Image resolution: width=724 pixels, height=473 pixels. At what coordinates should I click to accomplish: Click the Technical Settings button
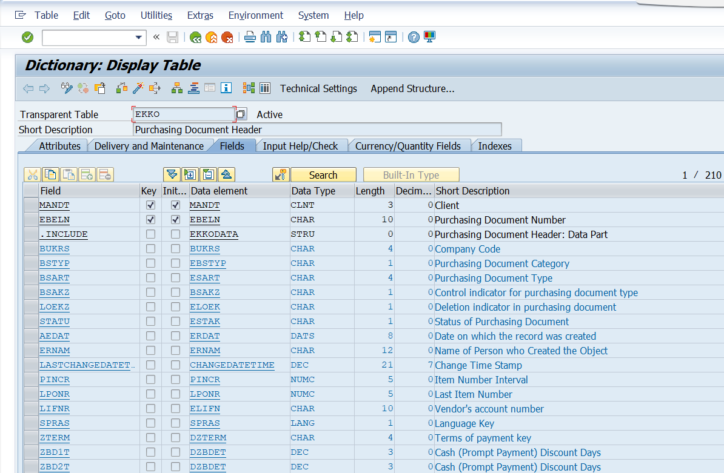coord(318,88)
